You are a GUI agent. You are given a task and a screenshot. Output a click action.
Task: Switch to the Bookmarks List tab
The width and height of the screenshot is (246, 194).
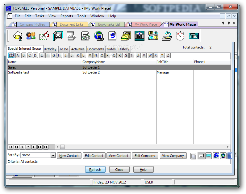107,24
